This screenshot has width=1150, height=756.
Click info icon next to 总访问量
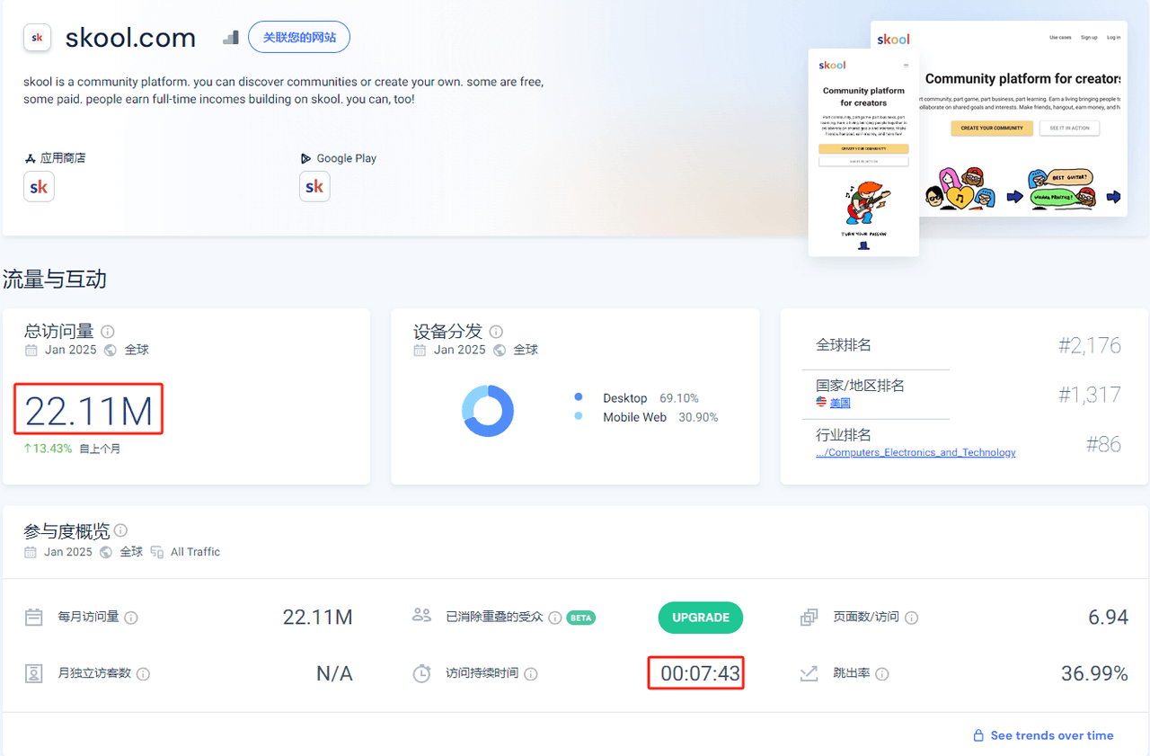click(x=108, y=332)
